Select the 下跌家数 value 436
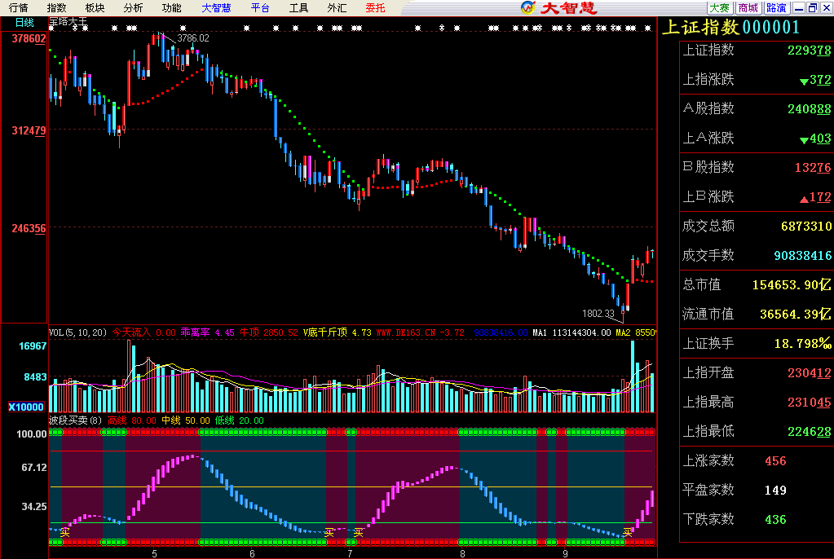This screenshot has width=834, height=559. [x=775, y=519]
